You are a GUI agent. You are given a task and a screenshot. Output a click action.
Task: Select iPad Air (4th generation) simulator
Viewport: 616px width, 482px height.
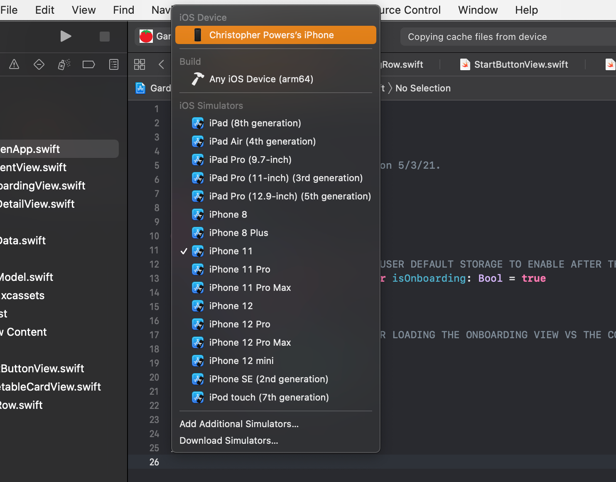point(276,141)
